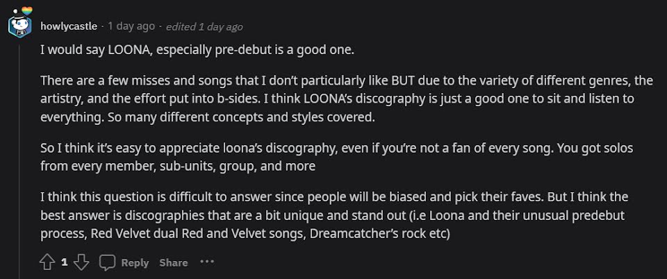Visit the howlycastle username profile link
Image resolution: width=667 pixels, height=279 pixels.
69,26
